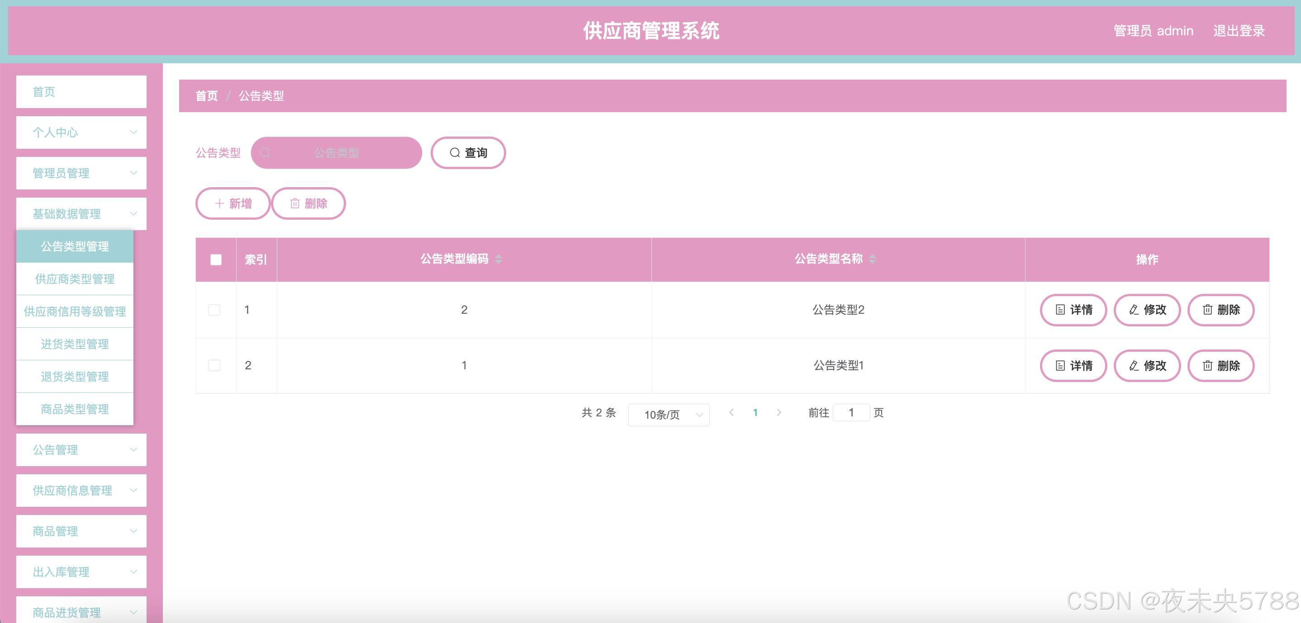Open the 10条/页 page size dropdown
The height and width of the screenshot is (623, 1301).
point(668,415)
